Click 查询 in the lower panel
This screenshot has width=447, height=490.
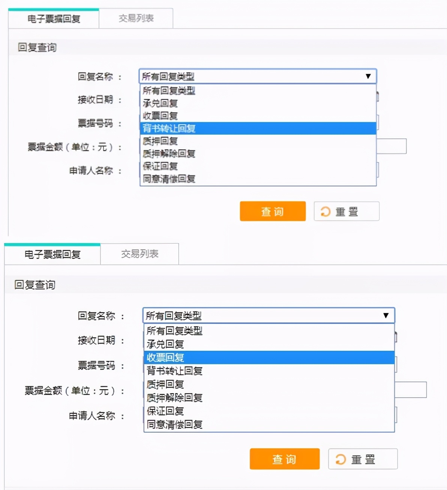click(x=284, y=459)
